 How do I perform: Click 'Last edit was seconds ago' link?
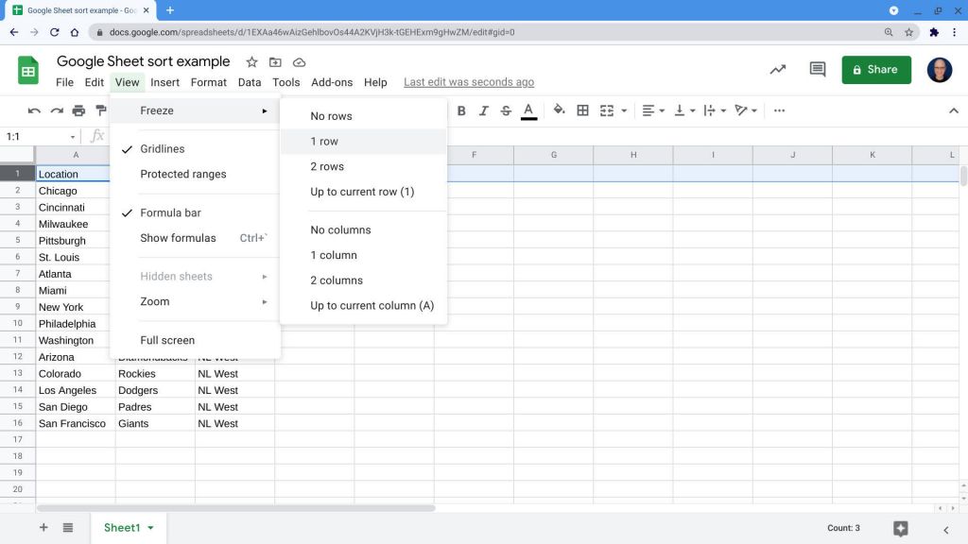click(x=468, y=82)
